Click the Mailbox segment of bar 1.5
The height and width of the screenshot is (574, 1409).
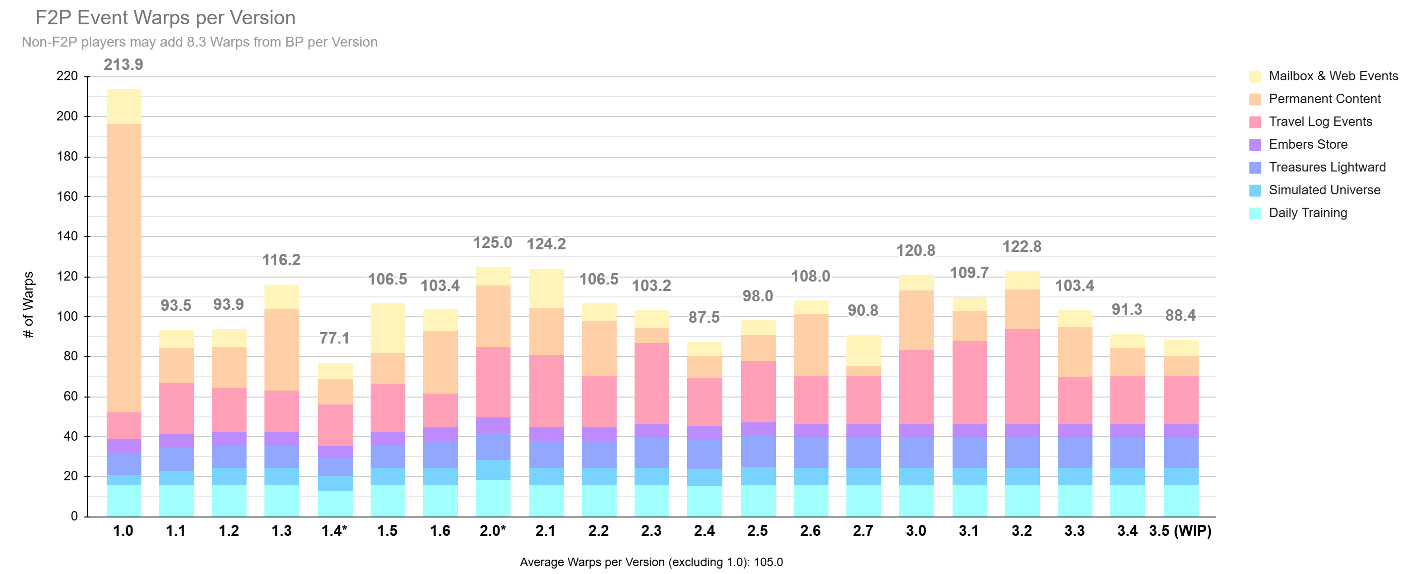click(x=387, y=328)
